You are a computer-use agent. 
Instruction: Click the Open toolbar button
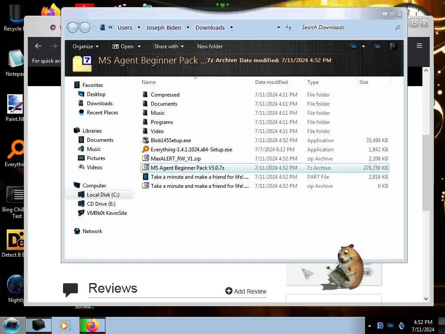[123, 46]
